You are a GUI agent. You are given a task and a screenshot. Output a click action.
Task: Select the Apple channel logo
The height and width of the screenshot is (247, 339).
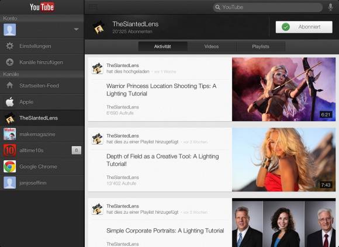point(9,102)
